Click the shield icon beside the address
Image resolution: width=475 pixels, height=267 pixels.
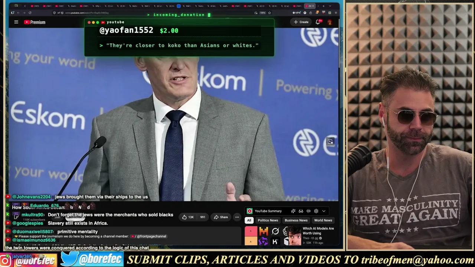click(x=54, y=13)
